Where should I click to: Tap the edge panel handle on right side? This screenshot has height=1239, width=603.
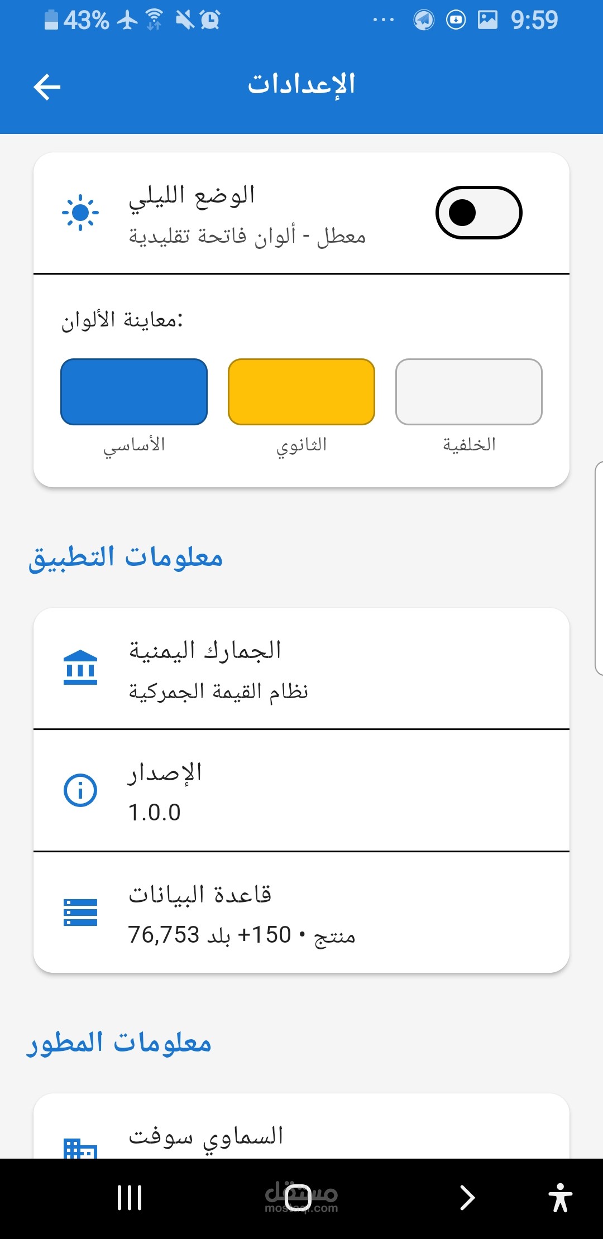(x=599, y=568)
